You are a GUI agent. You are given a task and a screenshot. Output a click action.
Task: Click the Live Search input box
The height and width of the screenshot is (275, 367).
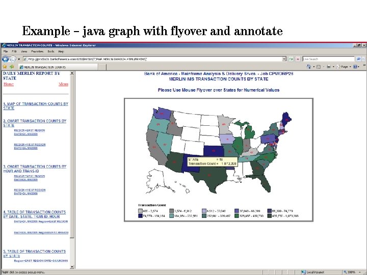328,59
